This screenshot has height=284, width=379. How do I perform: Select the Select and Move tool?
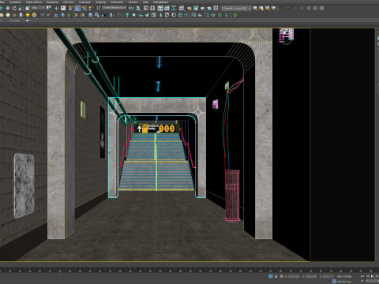8,8
